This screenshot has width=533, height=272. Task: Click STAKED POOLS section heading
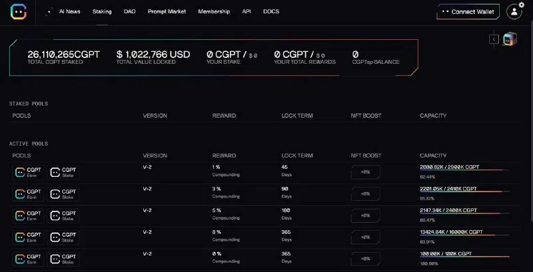[29, 104]
